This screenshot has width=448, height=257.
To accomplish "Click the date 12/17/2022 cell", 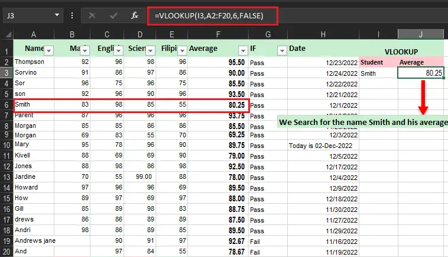I will 323,166.
